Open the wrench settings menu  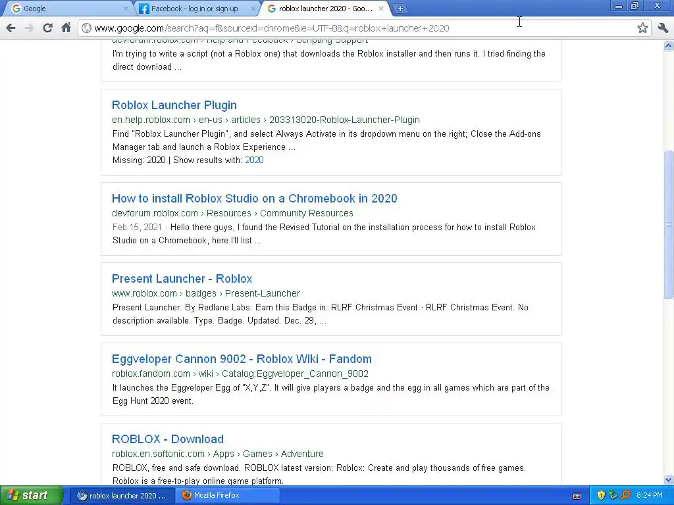pos(663,28)
